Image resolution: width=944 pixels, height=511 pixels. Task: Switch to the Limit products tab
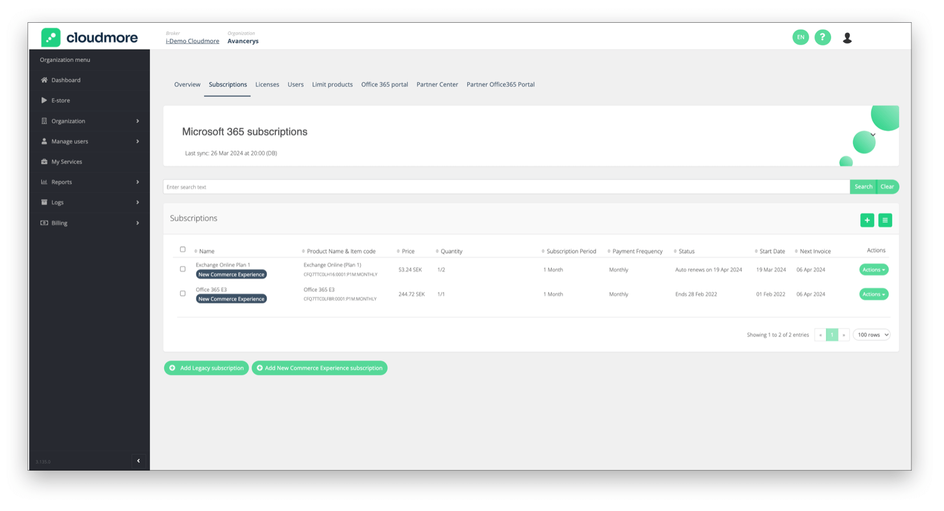tap(332, 84)
